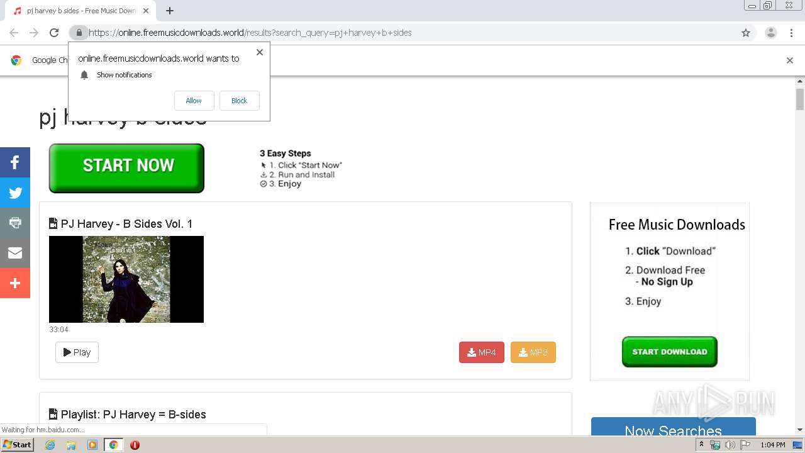
Task: Open the B Sides Vol. 1 thumbnail
Action: tap(126, 279)
